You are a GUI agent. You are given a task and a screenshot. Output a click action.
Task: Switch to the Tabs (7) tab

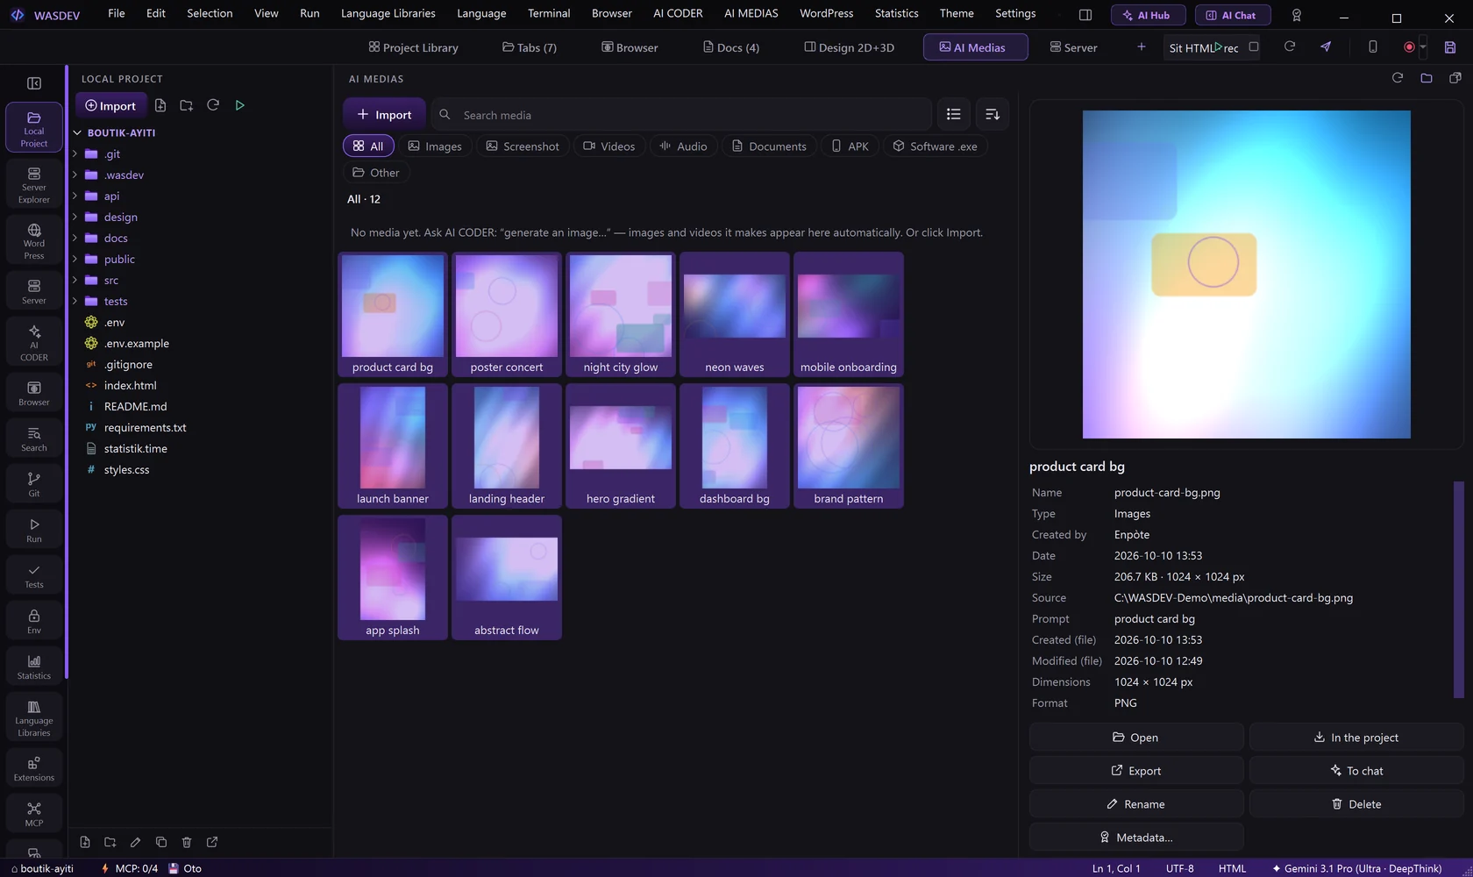pos(530,47)
